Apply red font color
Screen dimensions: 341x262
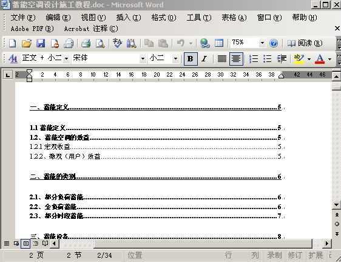pos(320,58)
